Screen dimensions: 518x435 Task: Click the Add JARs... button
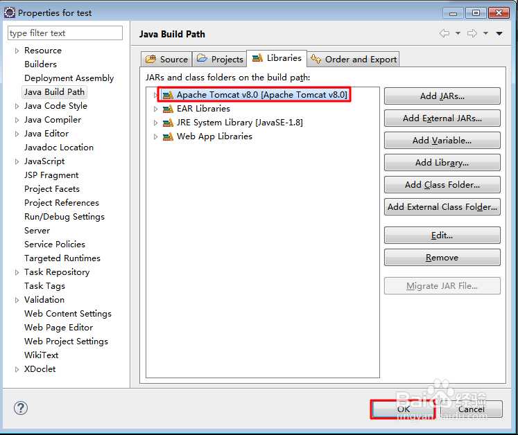pos(442,96)
